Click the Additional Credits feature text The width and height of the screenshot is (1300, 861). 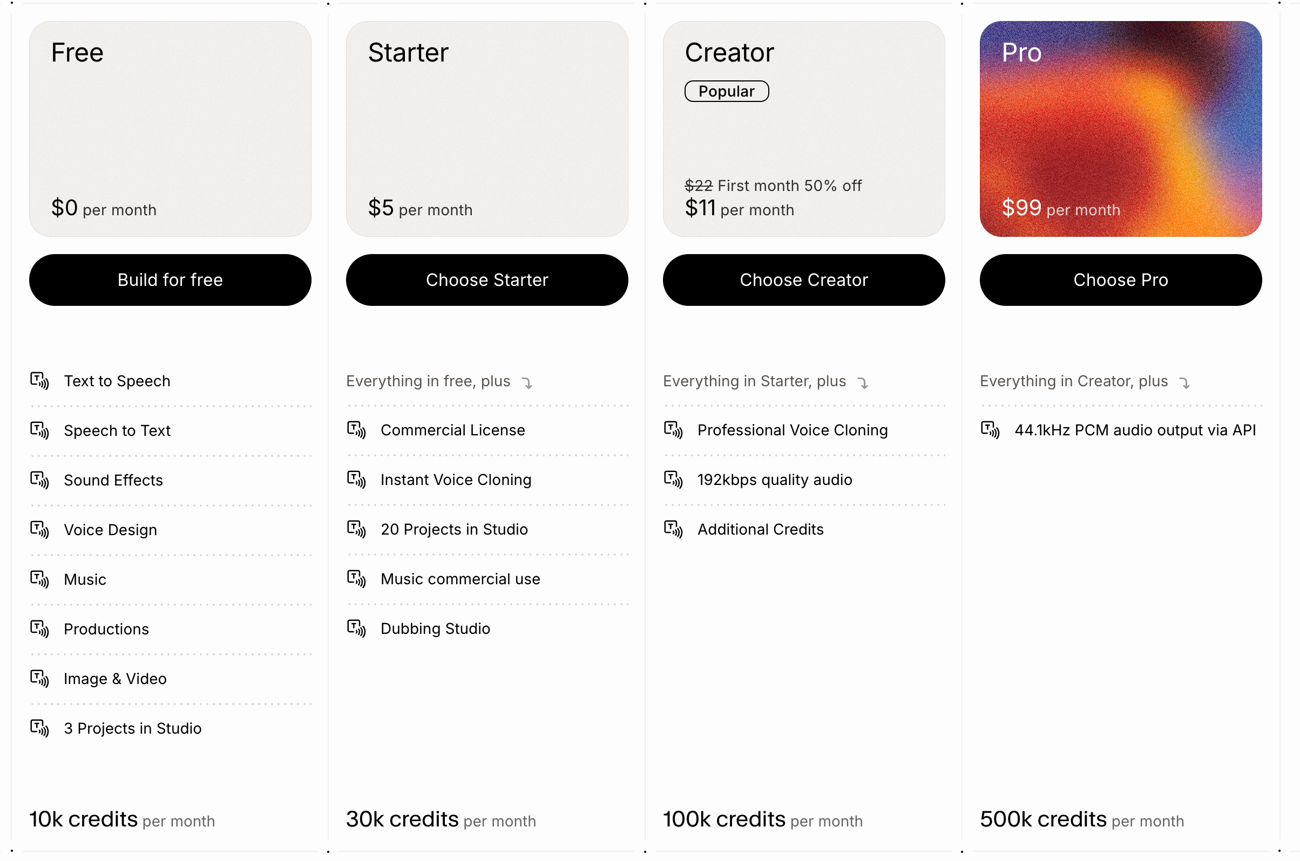(760, 529)
